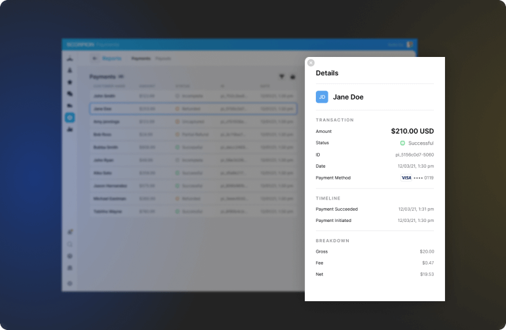The height and width of the screenshot is (330, 506).
Task: Select the Bob Ross payment row
Action: pyautogui.click(x=193, y=134)
